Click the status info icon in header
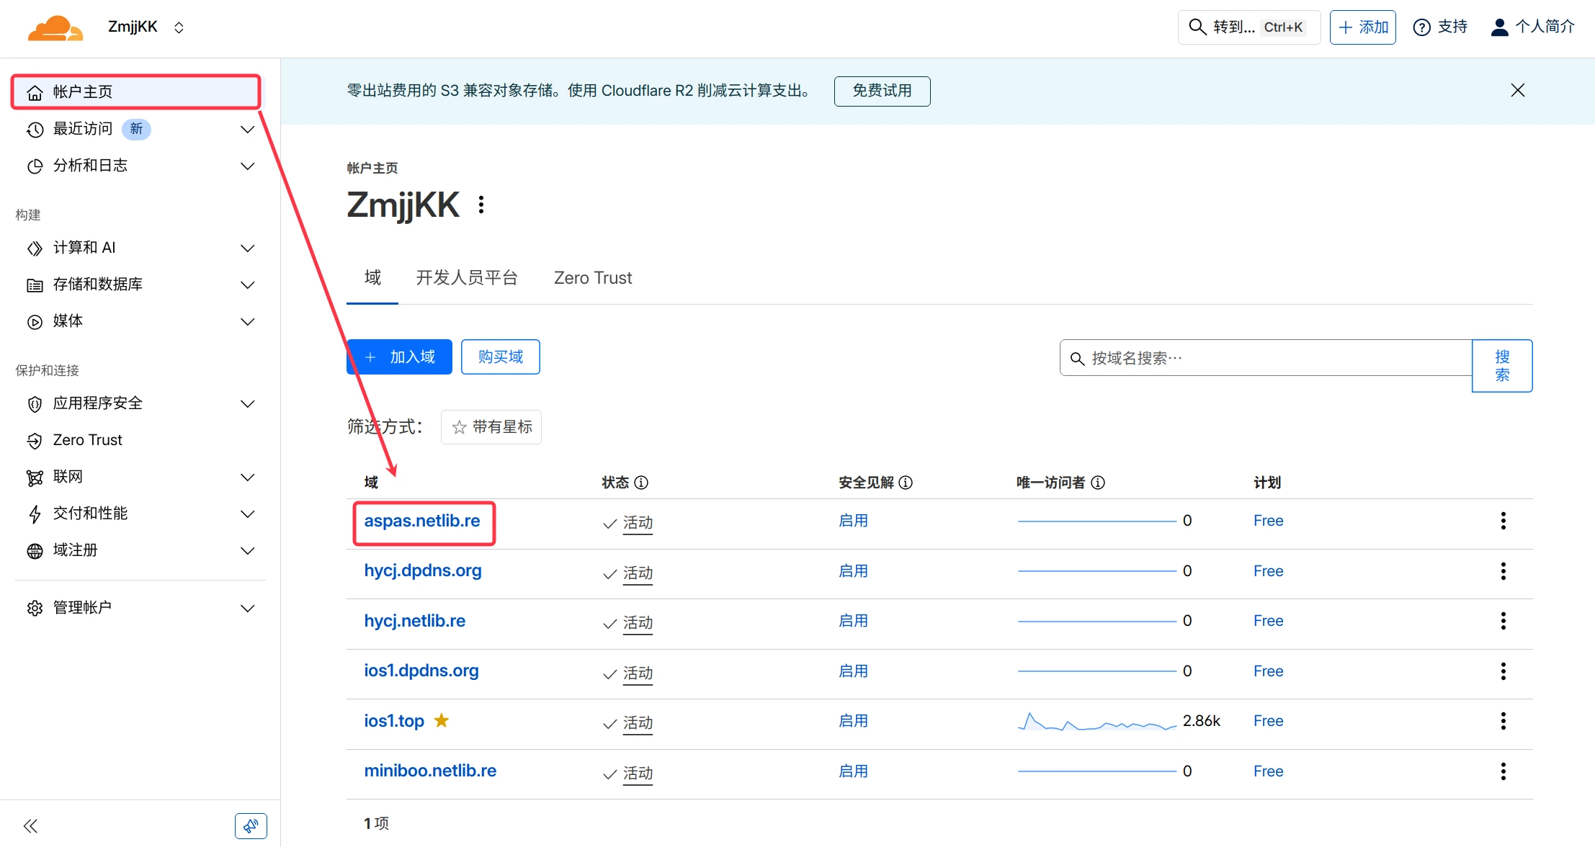 click(x=641, y=483)
